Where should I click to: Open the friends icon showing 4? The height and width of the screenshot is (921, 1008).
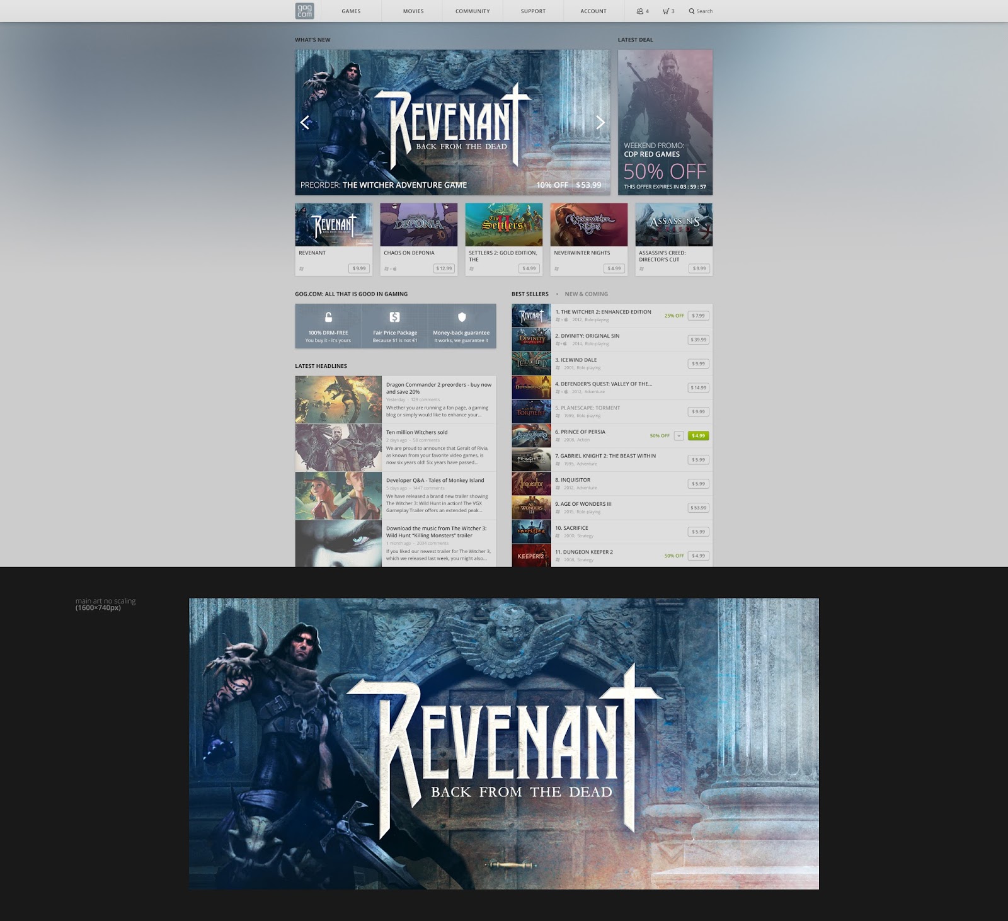tap(643, 11)
